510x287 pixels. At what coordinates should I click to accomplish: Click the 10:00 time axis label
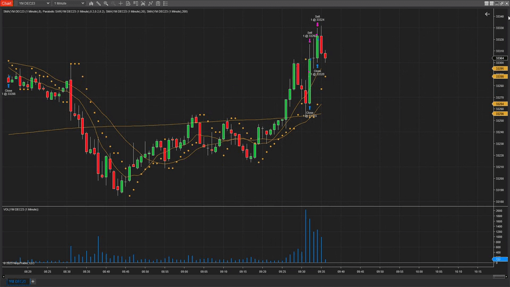[419, 272]
